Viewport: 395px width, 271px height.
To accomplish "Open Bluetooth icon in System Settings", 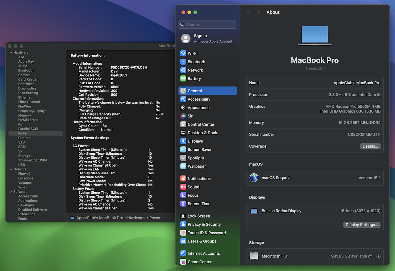I will pos(183,62).
